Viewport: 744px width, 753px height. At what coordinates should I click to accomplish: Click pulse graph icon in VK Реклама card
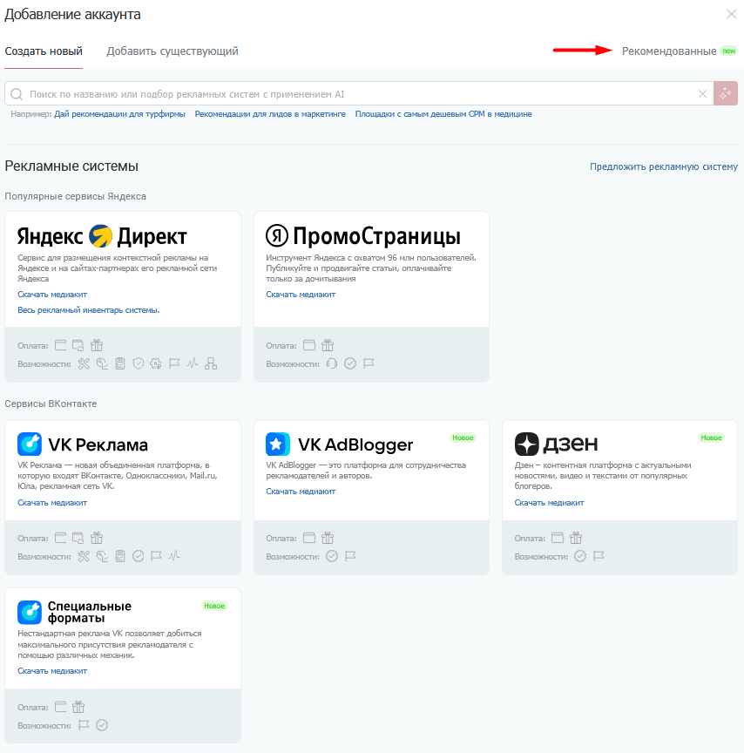[x=174, y=556]
